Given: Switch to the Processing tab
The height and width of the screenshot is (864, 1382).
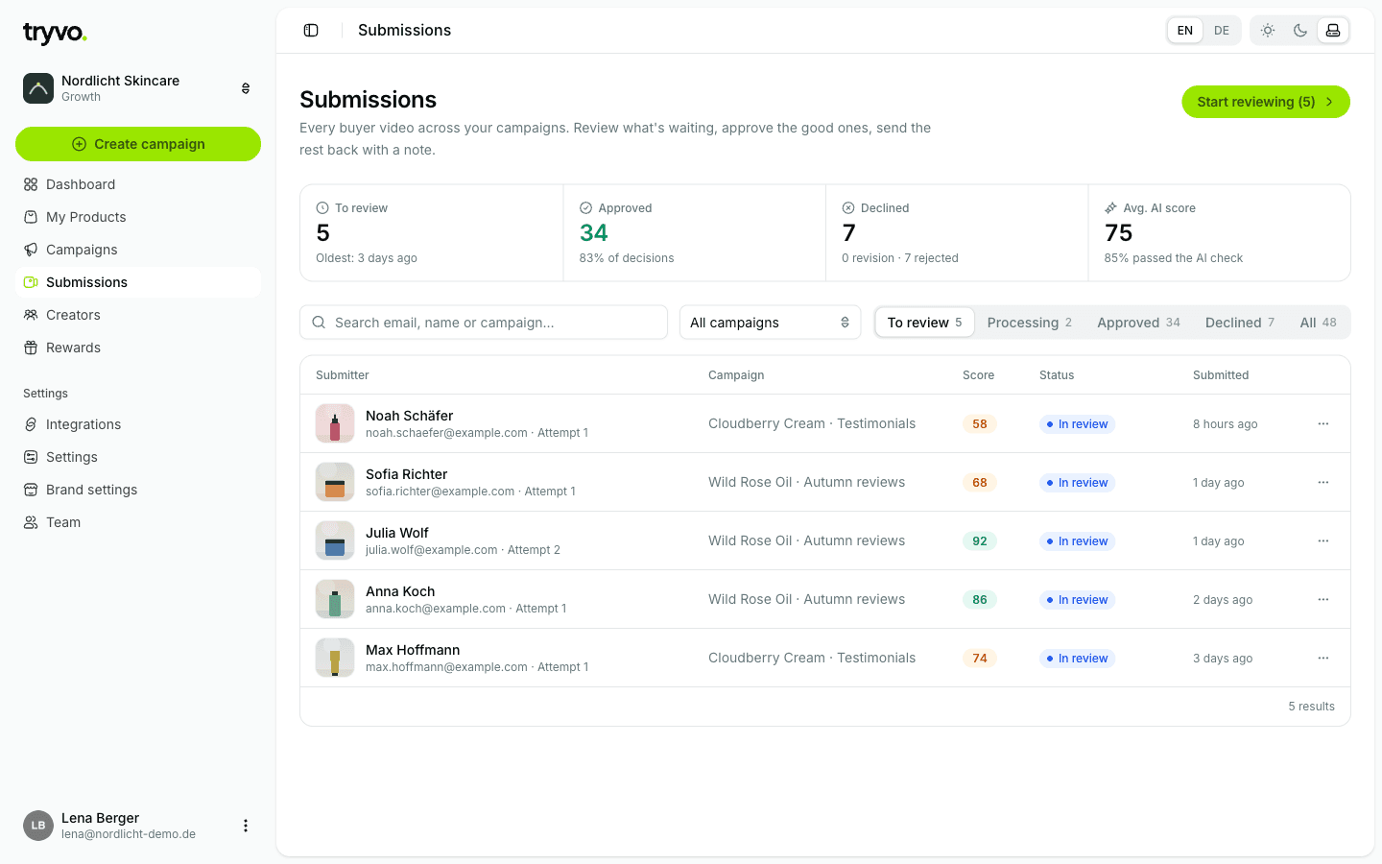Looking at the screenshot, I should [1029, 323].
